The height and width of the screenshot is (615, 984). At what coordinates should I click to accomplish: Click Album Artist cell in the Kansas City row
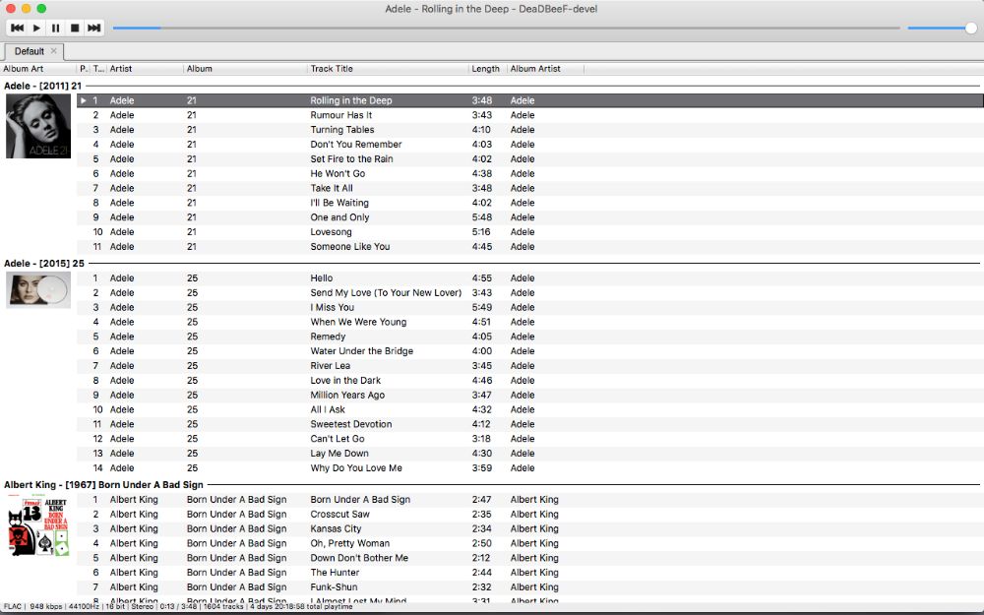(x=534, y=528)
